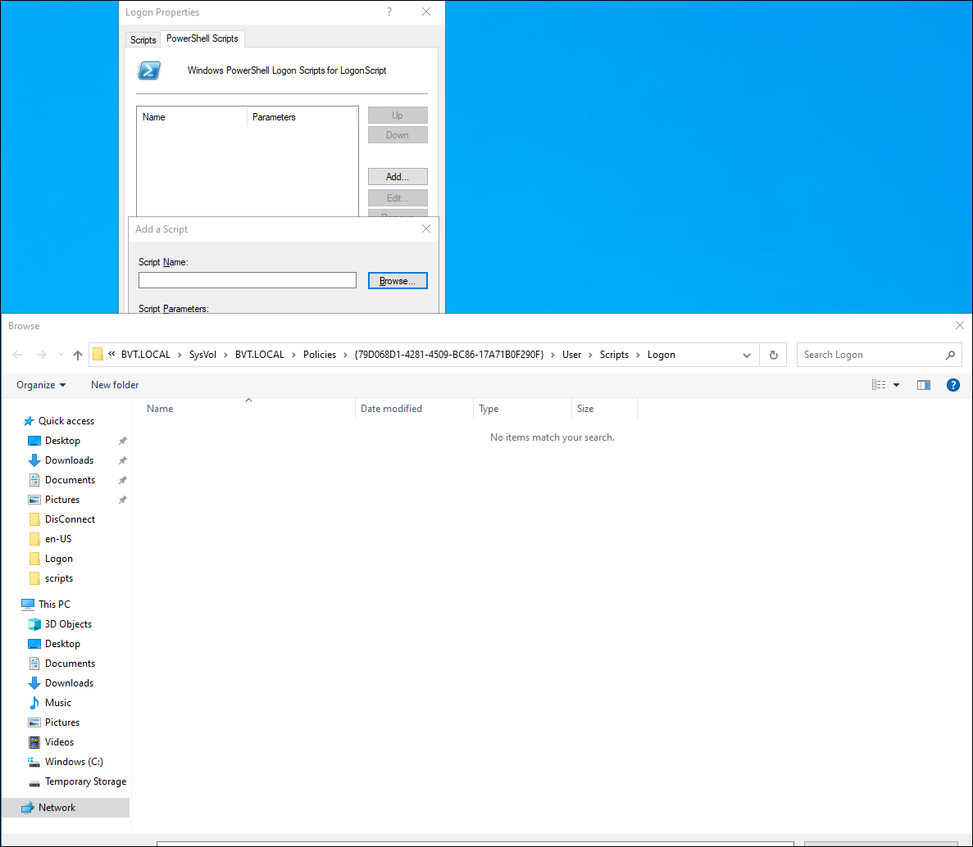The height and width of the screenshot is (847, 973).
Task: Select the PowerShell Scripts tab
Action: click(x=202, y=38)
